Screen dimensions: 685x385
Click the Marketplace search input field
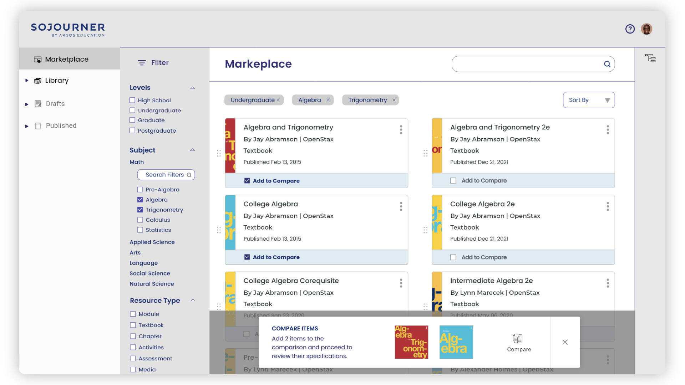click(x=533, y=64)
